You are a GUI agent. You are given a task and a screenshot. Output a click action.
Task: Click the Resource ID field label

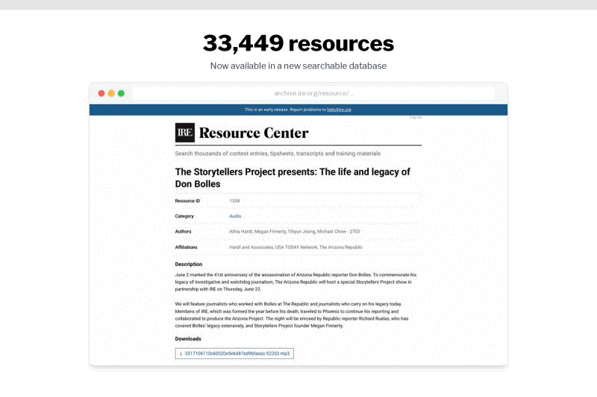click(187, 201)
